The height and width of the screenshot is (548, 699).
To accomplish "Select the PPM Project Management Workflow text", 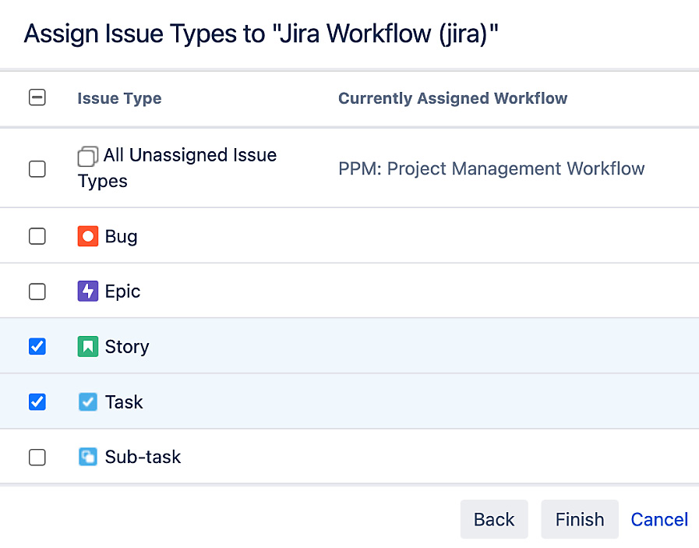I will 491,168.
